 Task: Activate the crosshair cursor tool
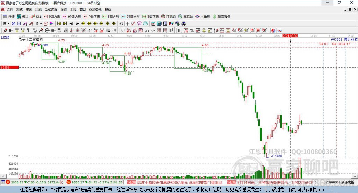[127, 24]
